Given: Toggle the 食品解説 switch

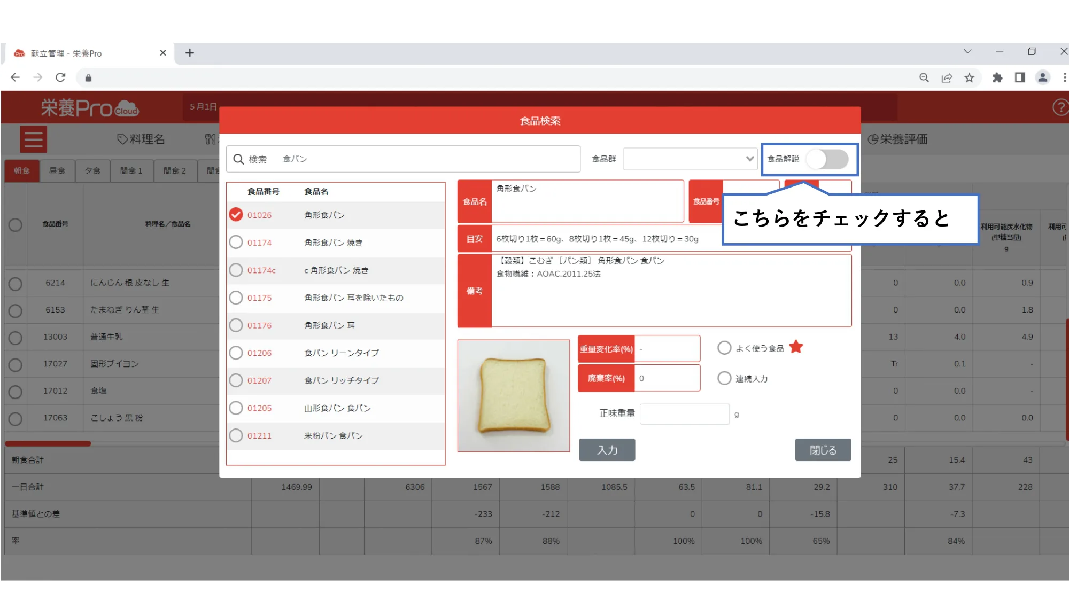Looking at the screenshot, I should point(827,159).
